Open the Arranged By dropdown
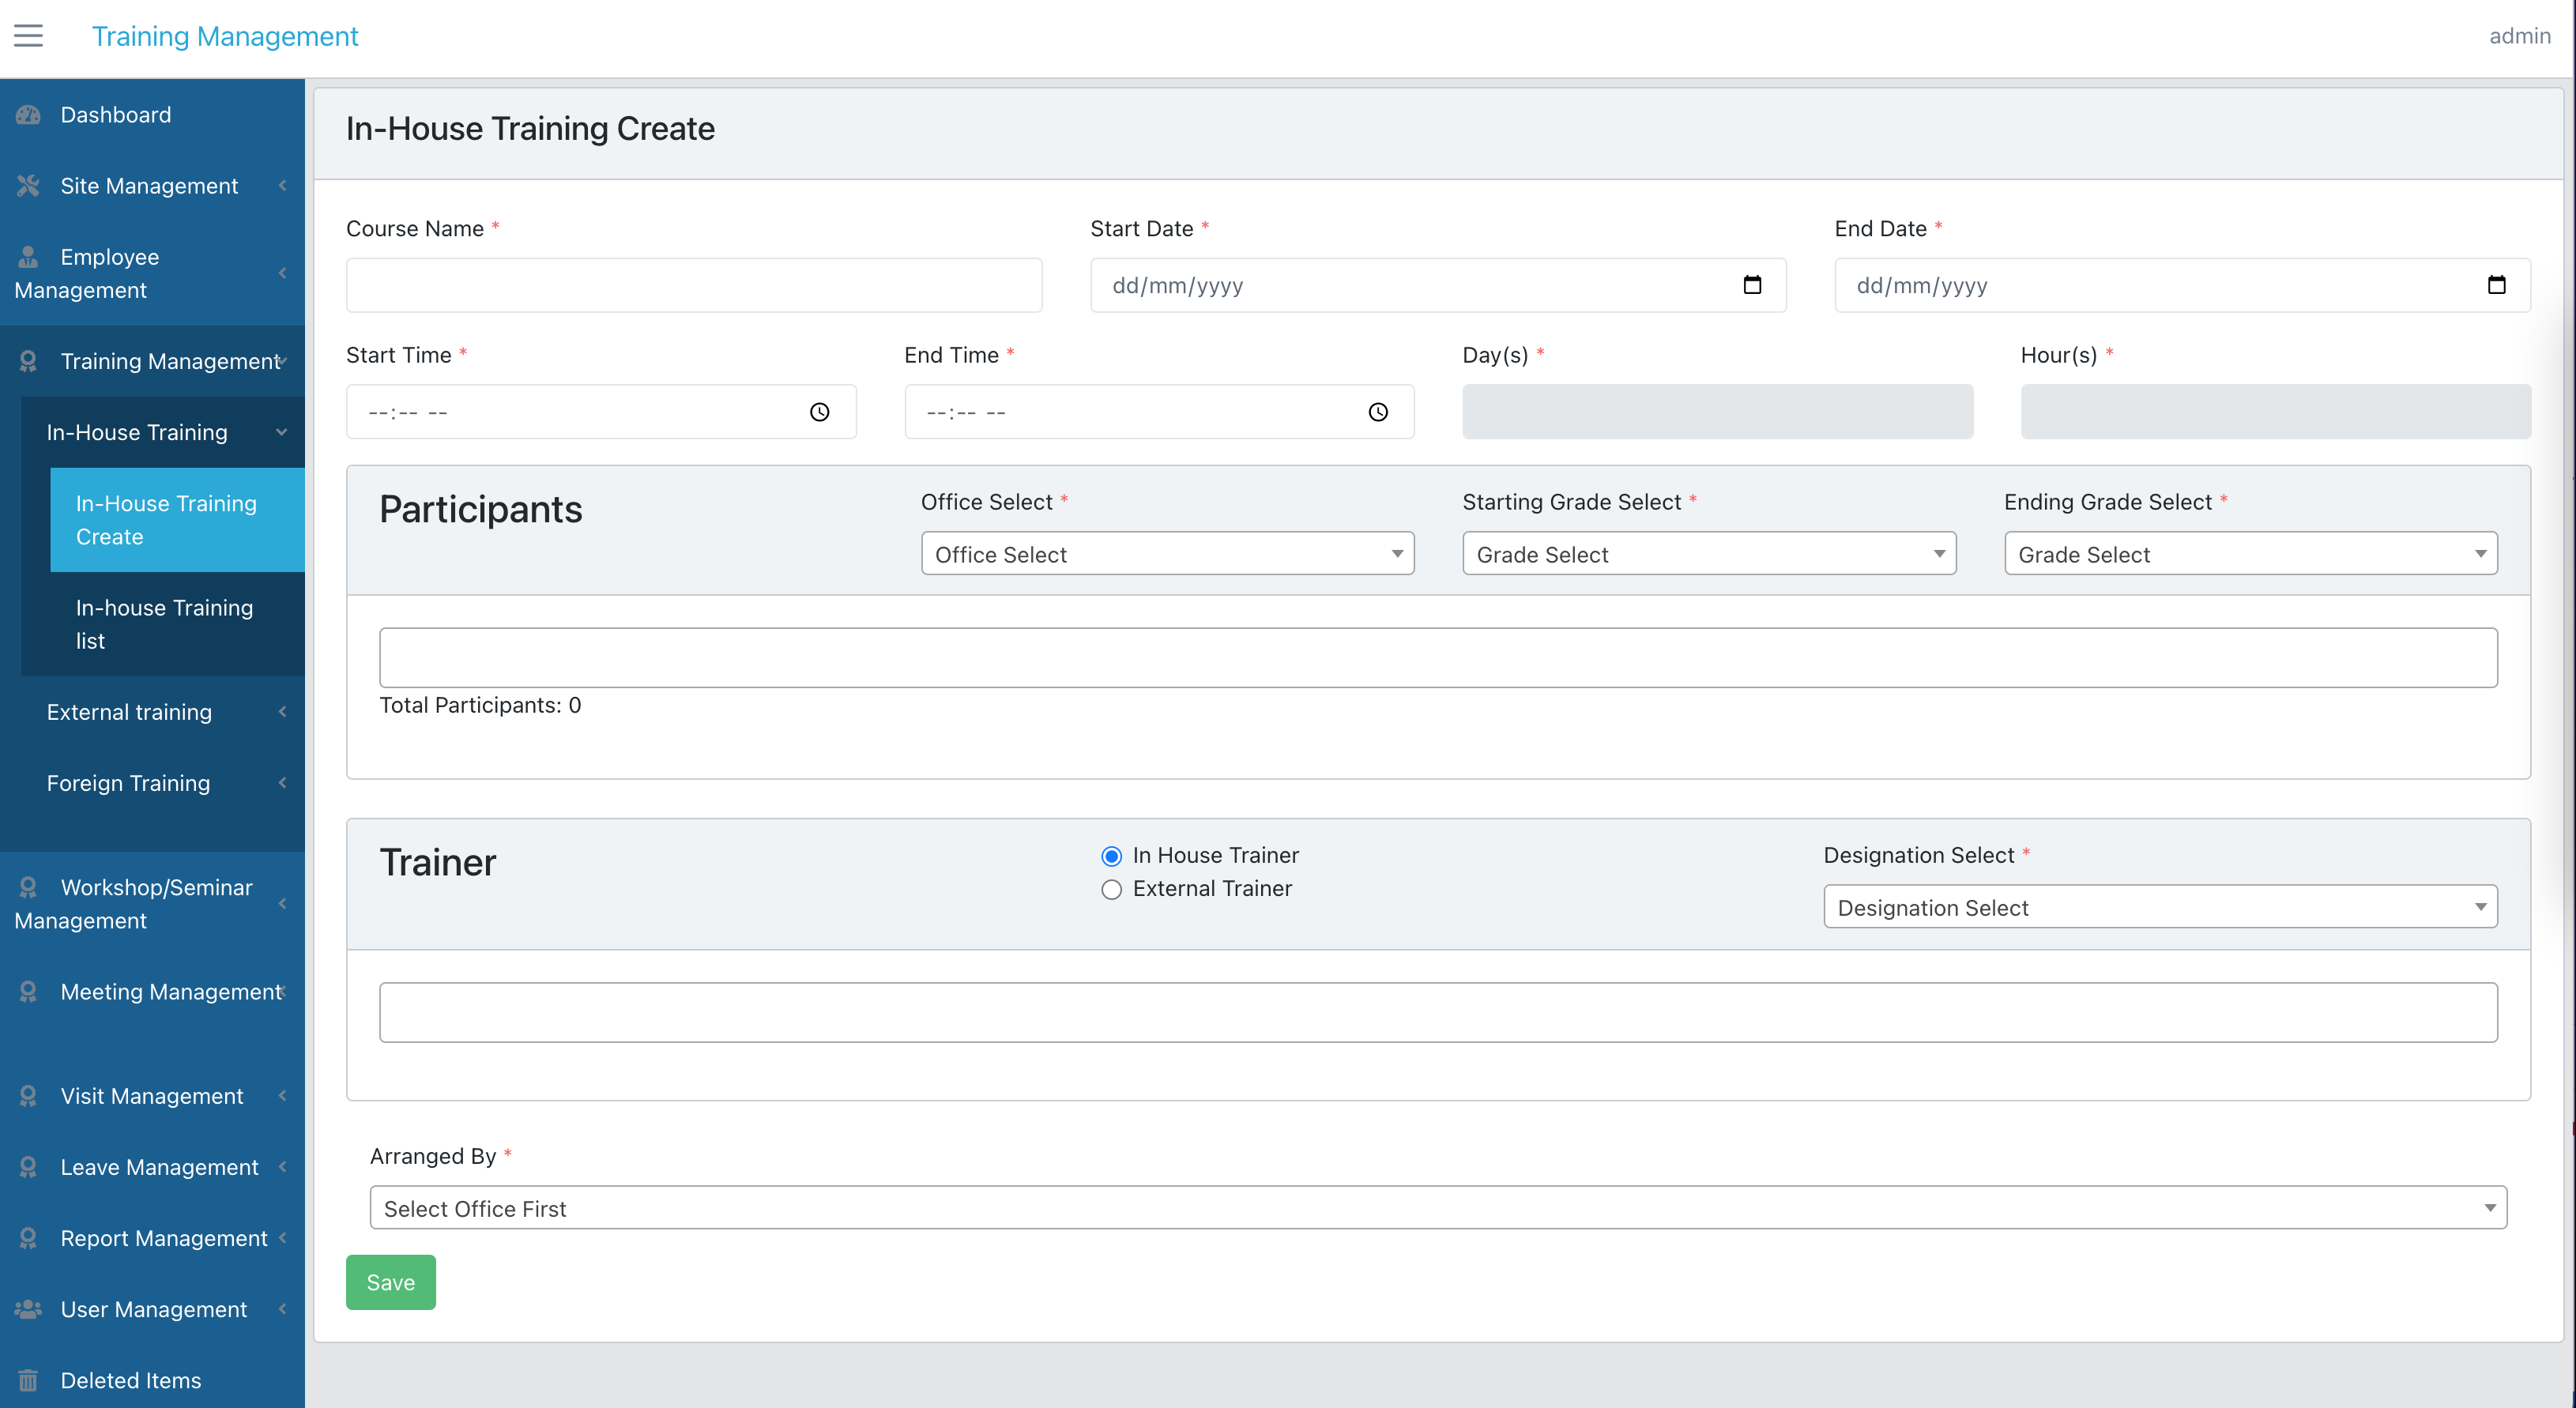The width and height of the screenshot is (2576, 1408). click(1438, 1208)
